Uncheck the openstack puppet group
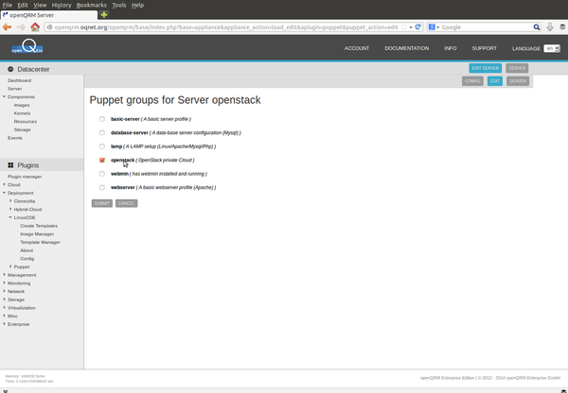The image size is (568, 393). tap(102, 161)
